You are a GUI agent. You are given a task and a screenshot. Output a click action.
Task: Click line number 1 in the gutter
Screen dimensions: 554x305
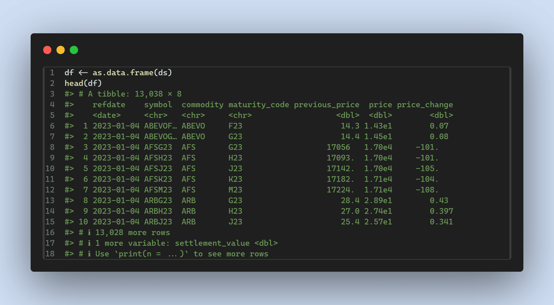click(52, 73)
